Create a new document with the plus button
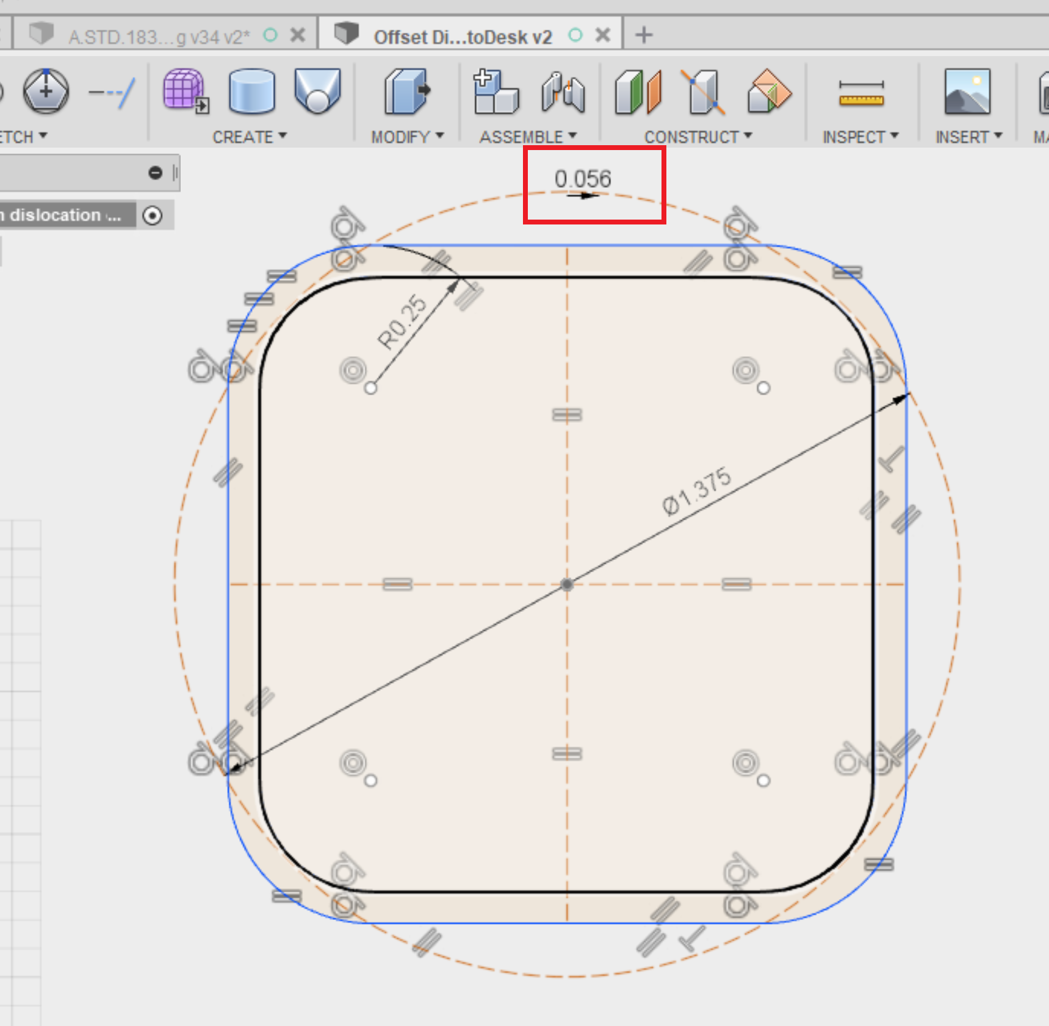Viewport: 1049px width, 1026px height. [x=643, y=35]
